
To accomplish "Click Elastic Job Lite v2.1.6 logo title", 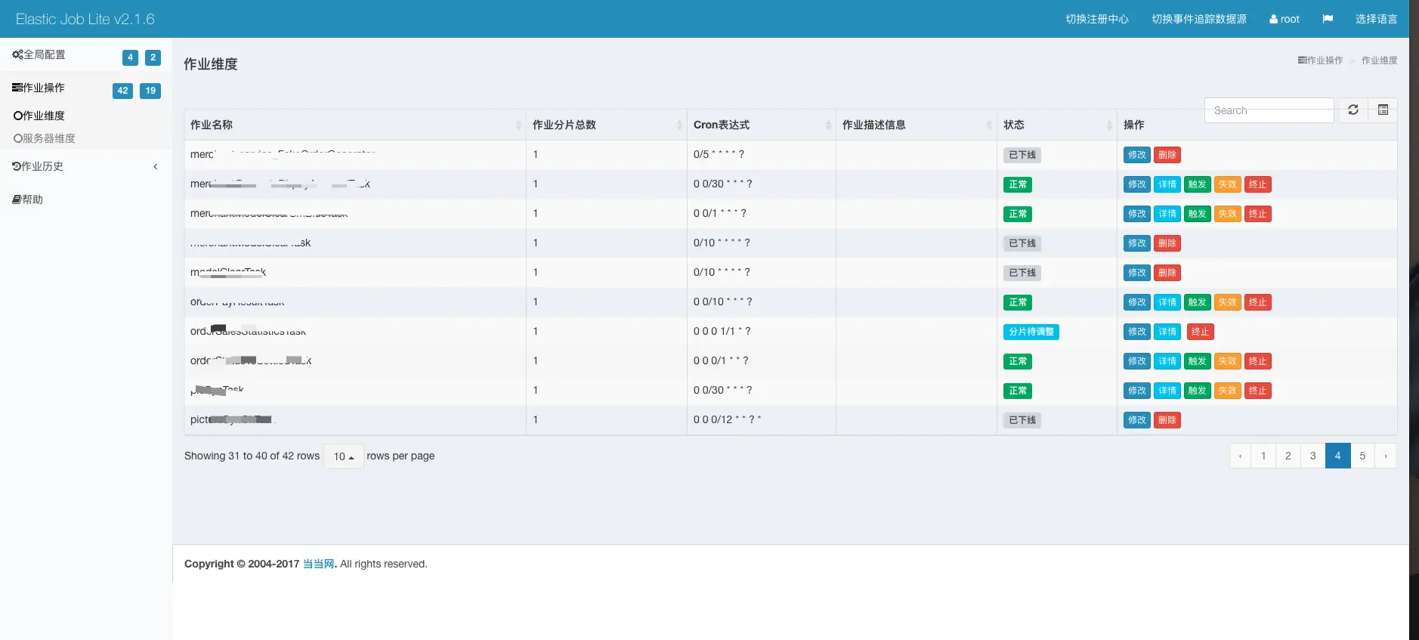I will pos(85,19).
